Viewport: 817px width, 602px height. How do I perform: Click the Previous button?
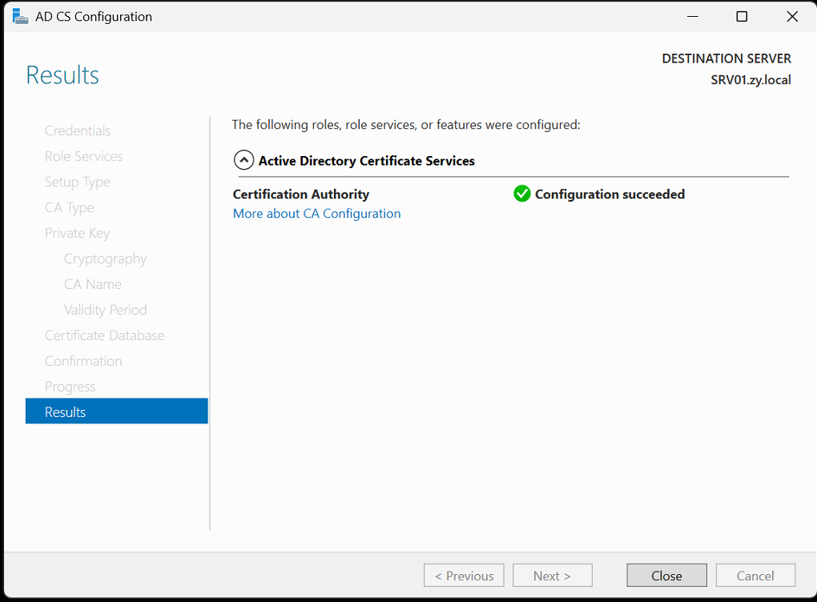464,576
